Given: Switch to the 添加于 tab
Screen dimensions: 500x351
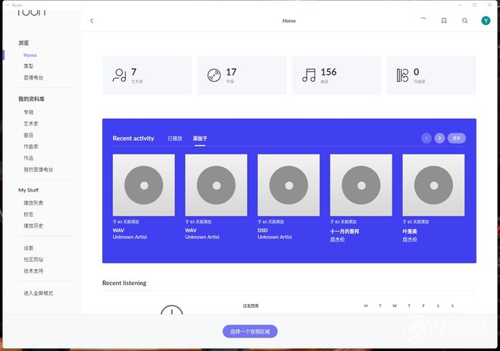Looking at the screenshot, I should pyautogui.click(x=200, y=138).
